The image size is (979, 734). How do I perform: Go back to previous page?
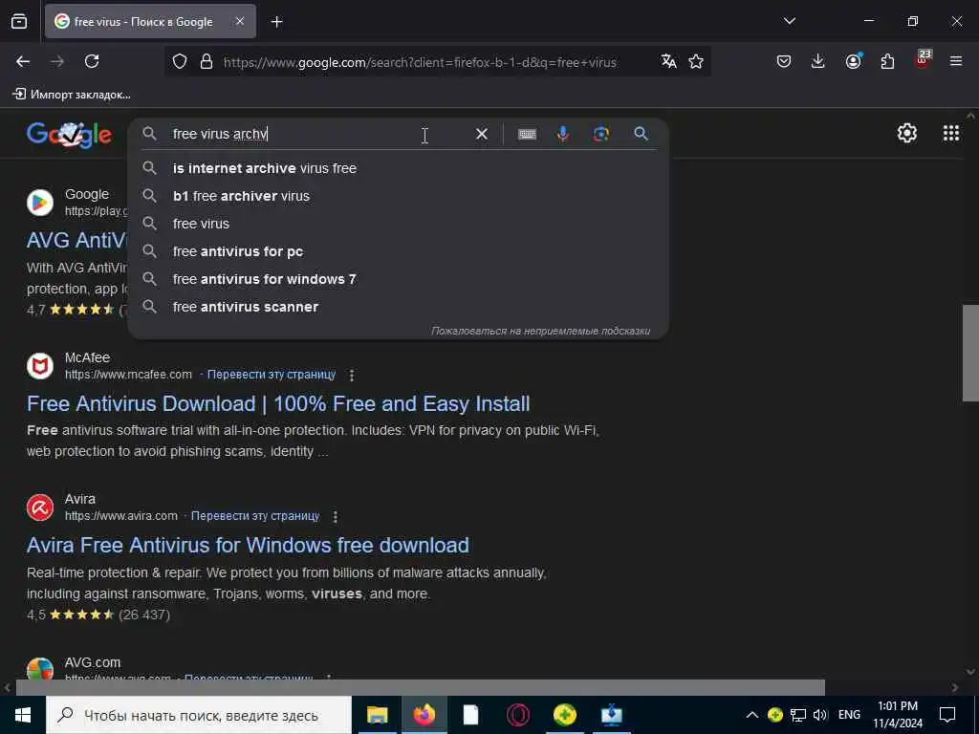point(23,61)
